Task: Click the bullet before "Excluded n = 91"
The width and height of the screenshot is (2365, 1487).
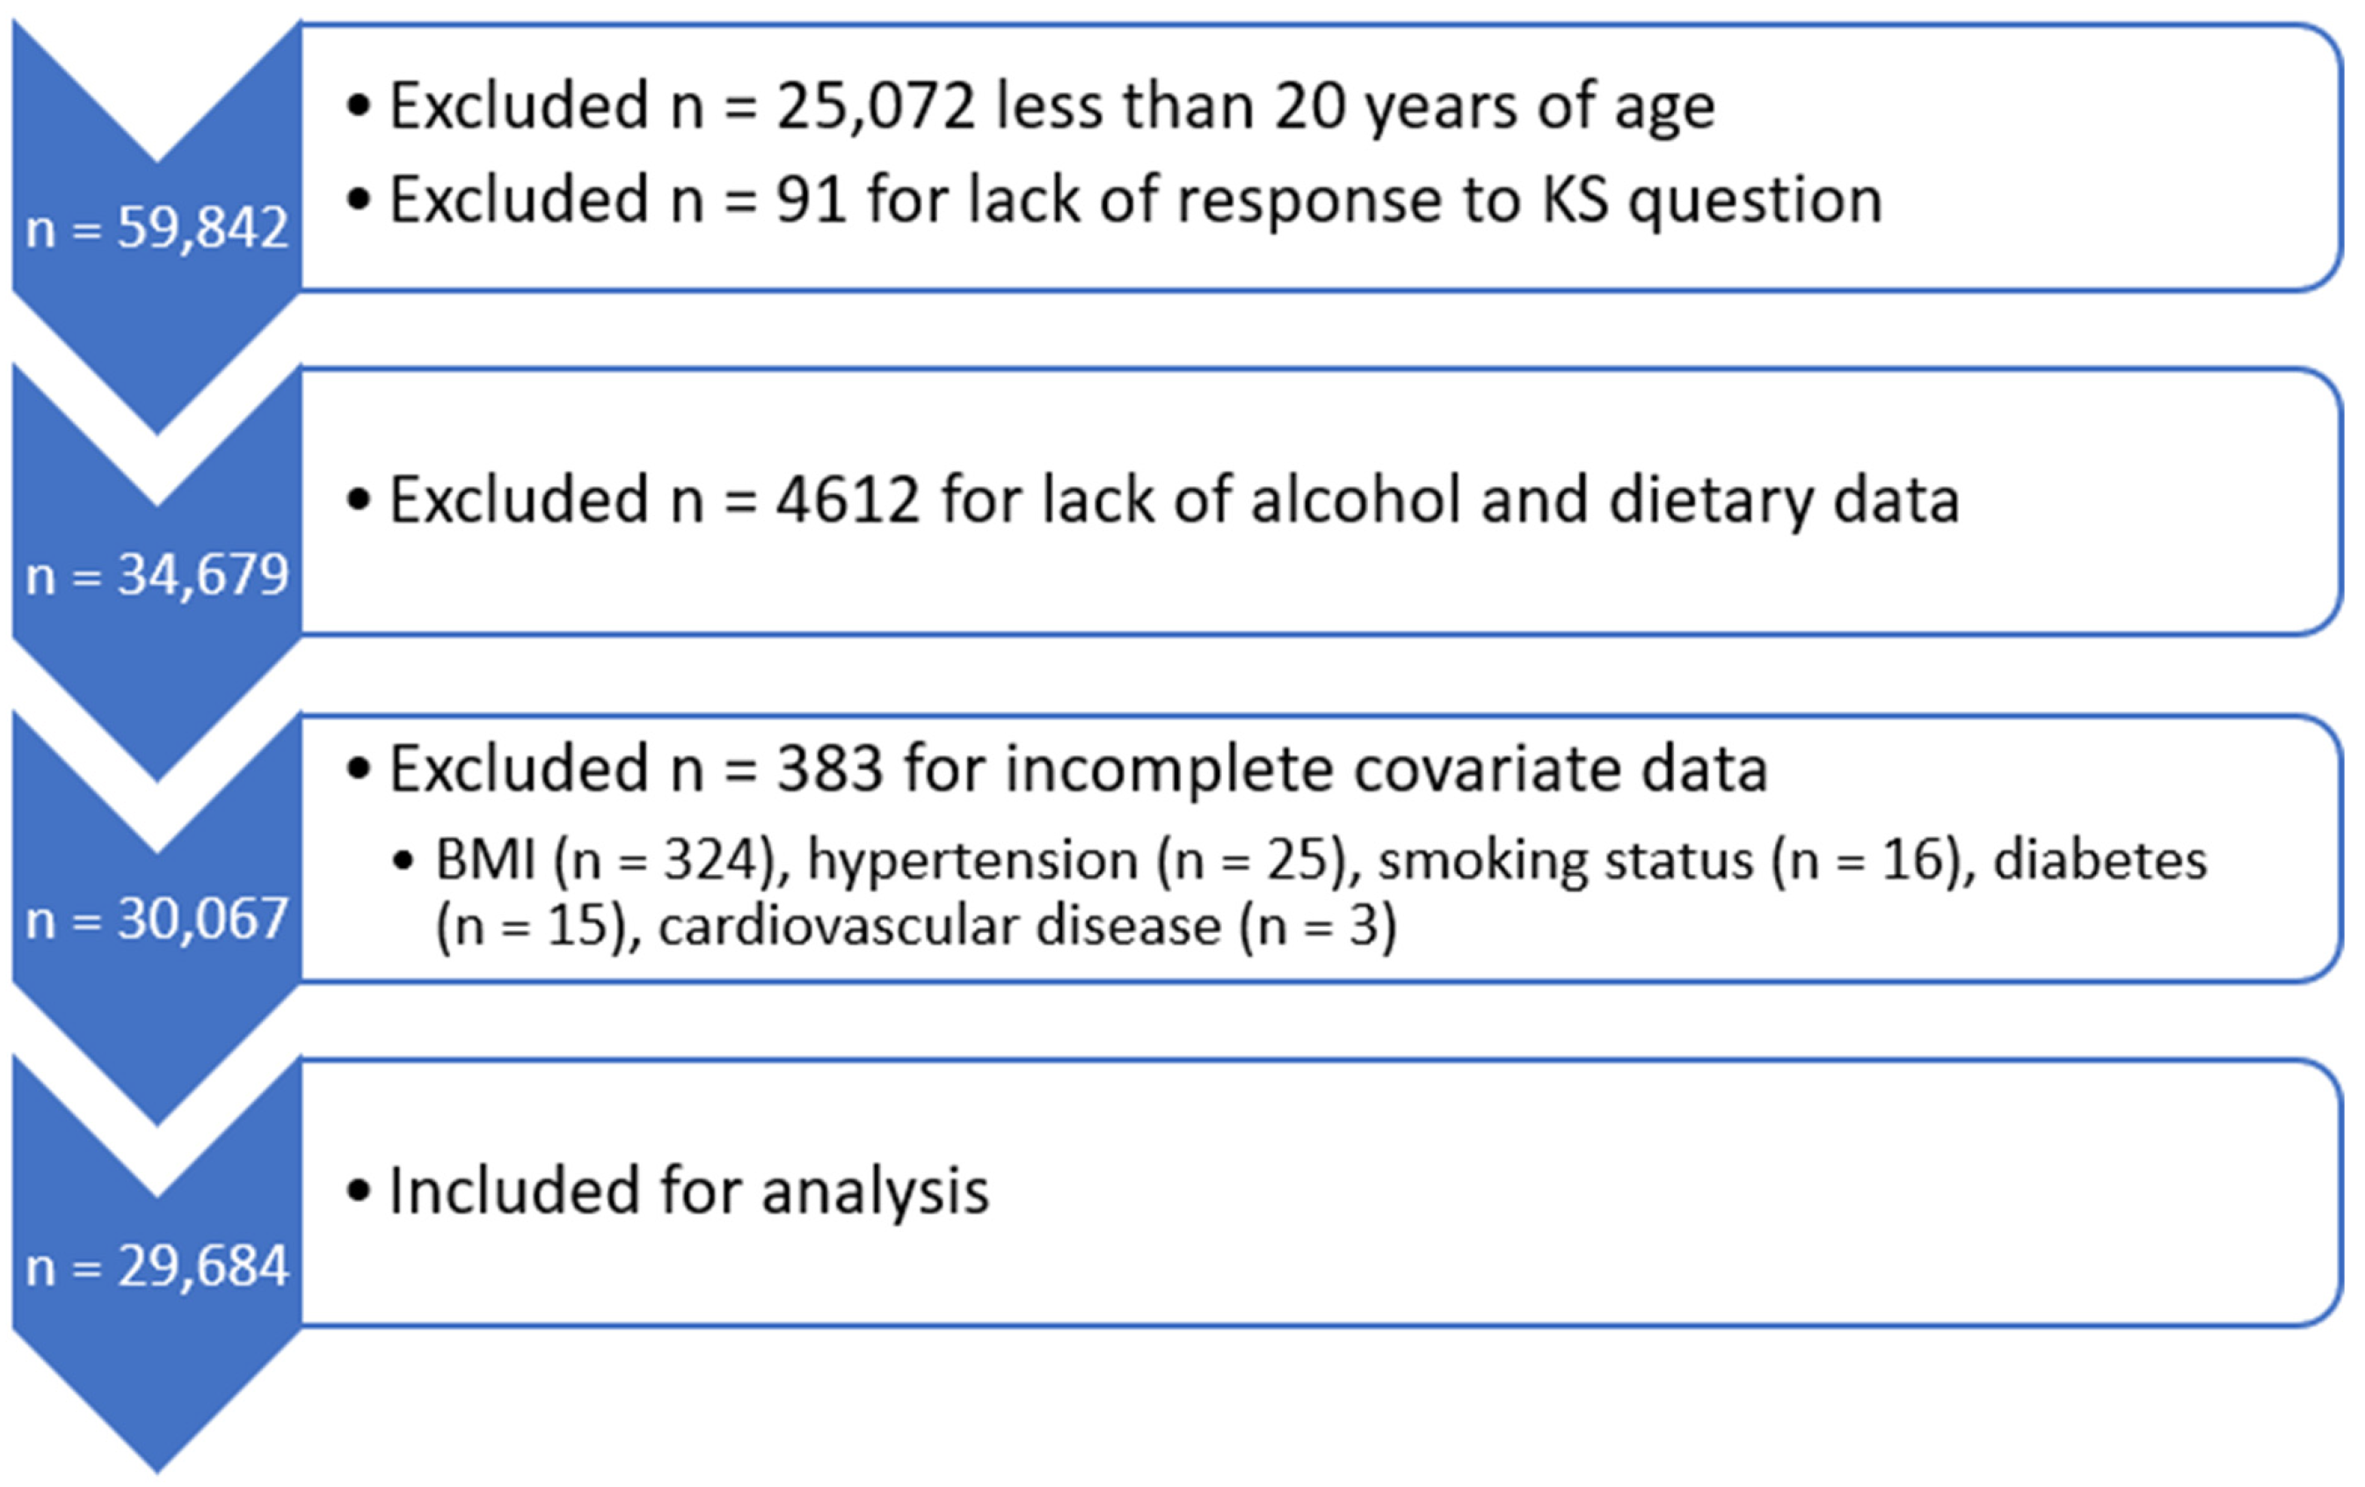Action: tap(359, 200)
